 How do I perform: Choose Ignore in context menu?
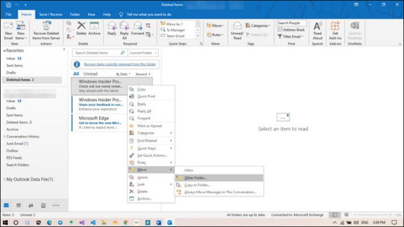click(x=151, y=177)
